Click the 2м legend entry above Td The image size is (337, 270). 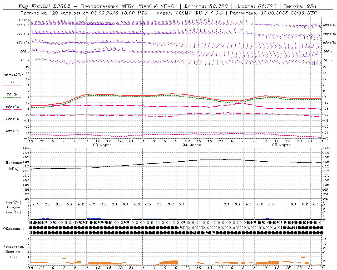(12, 82)
